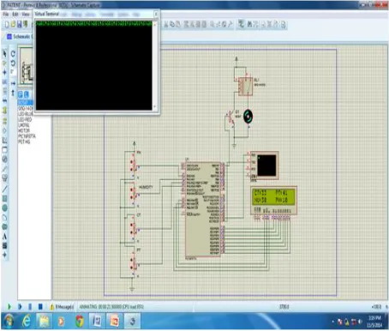Viewport: 389px width, 331px height.
Task: Click the Step simulation button
Action: pos(20,307)
